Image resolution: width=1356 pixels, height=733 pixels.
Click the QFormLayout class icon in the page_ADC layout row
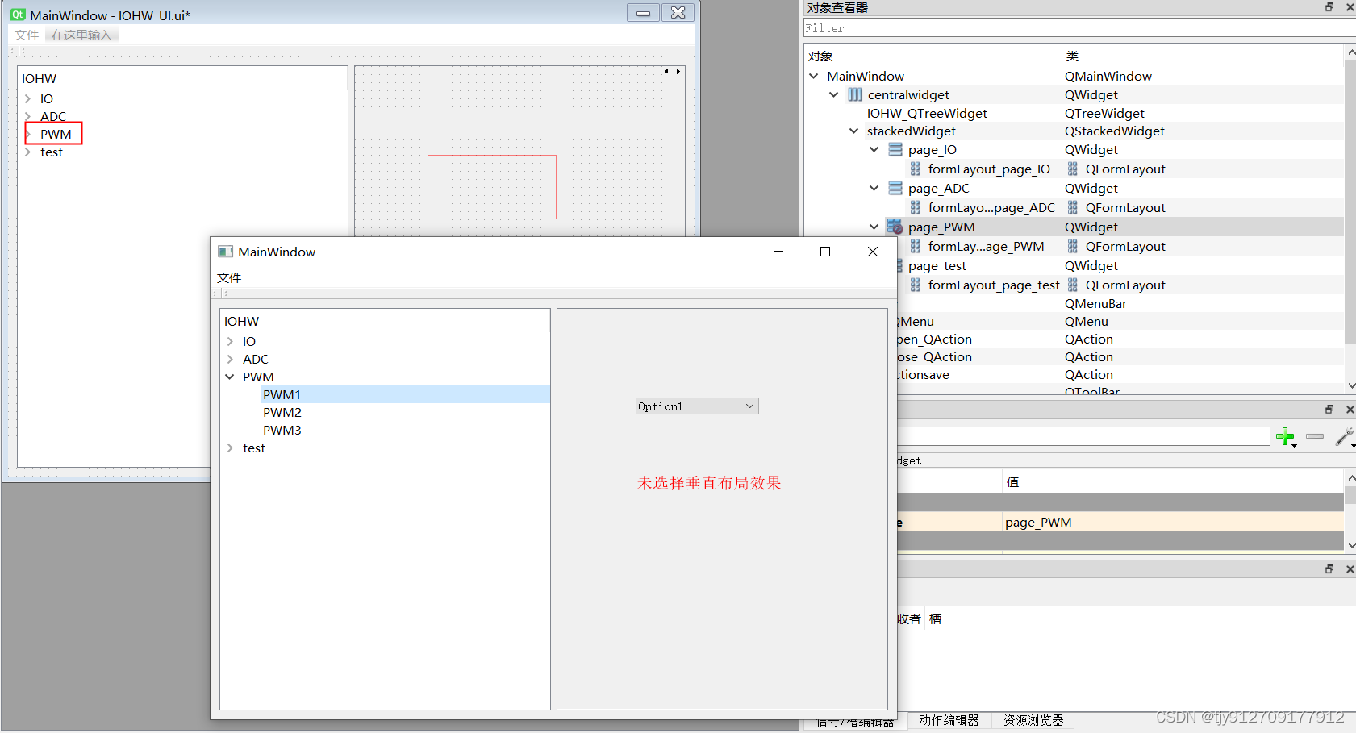click(x=1073, y=207)
